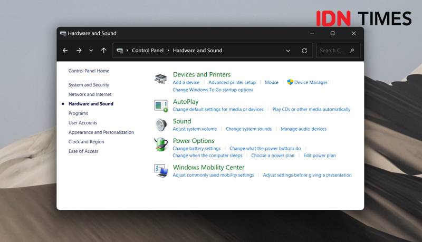Screen dimensions: 422x242
Task: Select Control Panel in the breadcrumb
Action: [148, 50]
